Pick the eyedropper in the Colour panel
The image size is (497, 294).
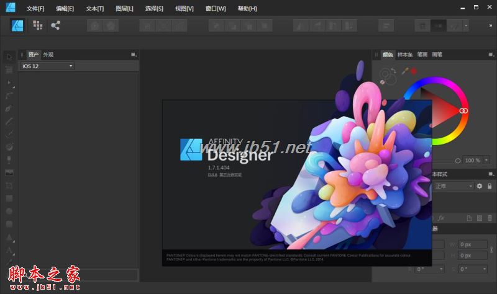405,71
